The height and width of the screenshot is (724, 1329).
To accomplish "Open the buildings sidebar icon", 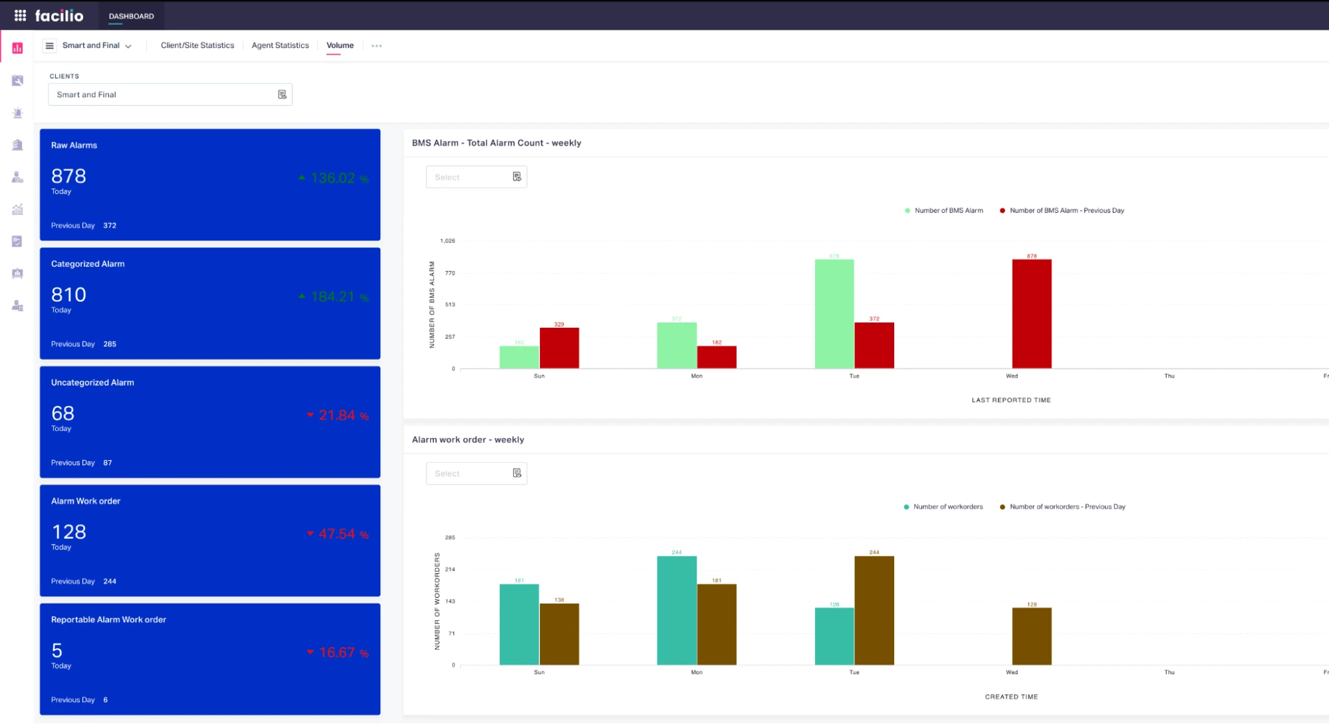I will point(17,145).
